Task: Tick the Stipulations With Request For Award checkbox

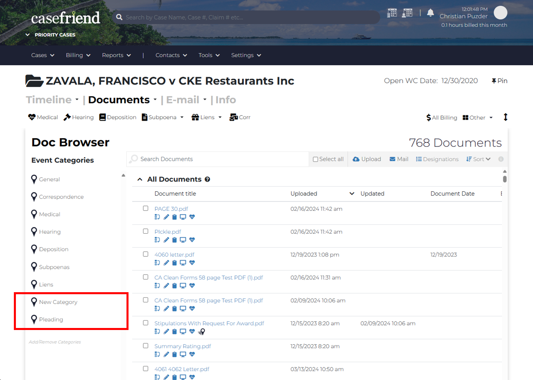Action: 145,323
